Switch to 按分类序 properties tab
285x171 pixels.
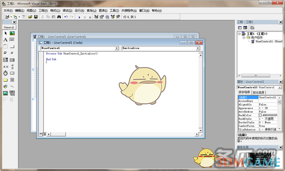[x=258, y=93]
